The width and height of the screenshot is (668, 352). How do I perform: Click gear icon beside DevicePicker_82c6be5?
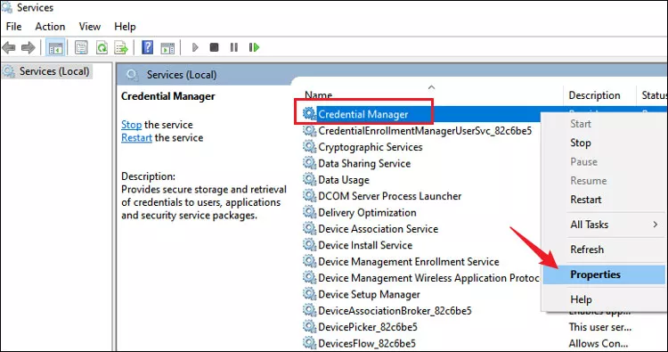tap(309, 327)
